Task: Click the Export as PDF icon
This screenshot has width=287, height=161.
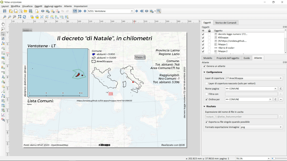Action: (57, 11)
